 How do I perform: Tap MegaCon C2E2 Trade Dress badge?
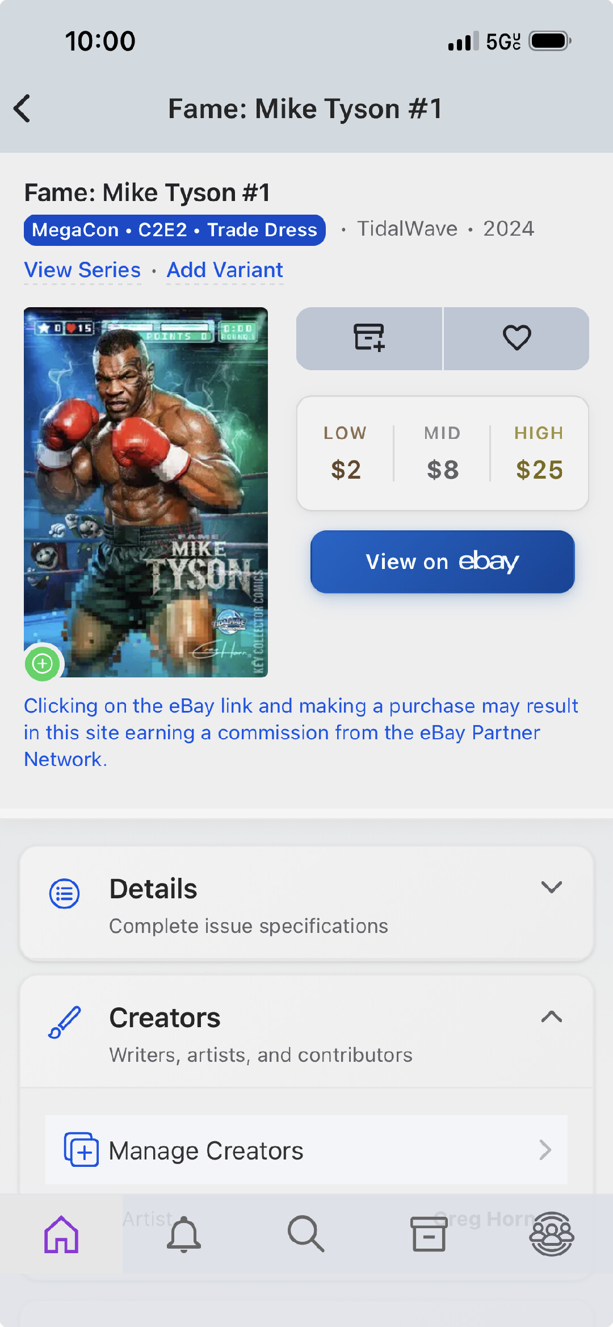[x=174, y=230]
